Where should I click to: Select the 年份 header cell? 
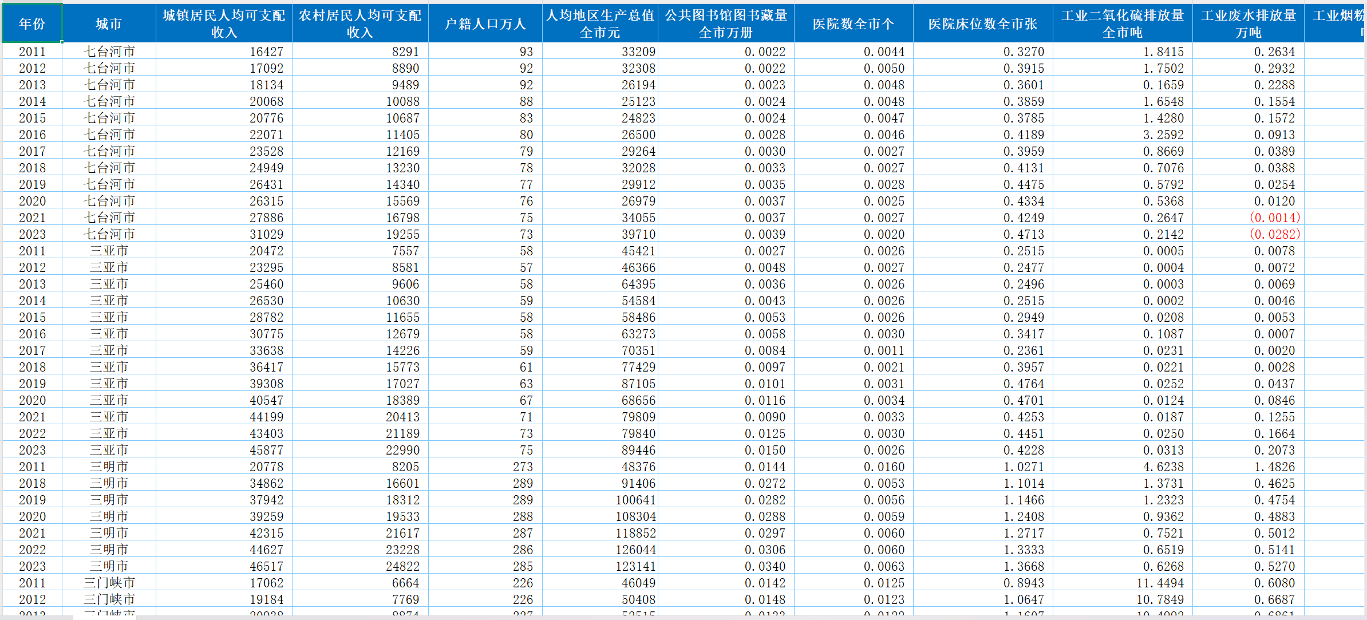(x=32, y=23)
